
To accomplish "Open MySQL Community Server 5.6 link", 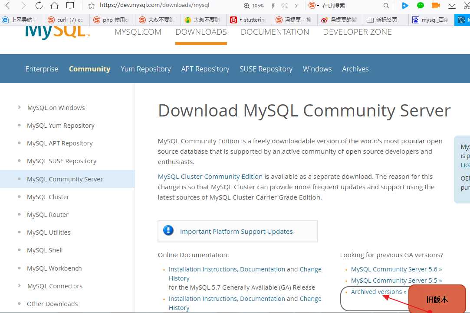I will 396,269.
